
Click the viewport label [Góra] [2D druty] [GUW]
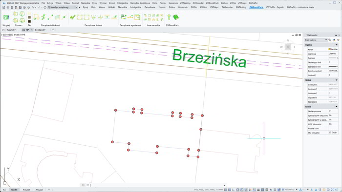point(14,35)
